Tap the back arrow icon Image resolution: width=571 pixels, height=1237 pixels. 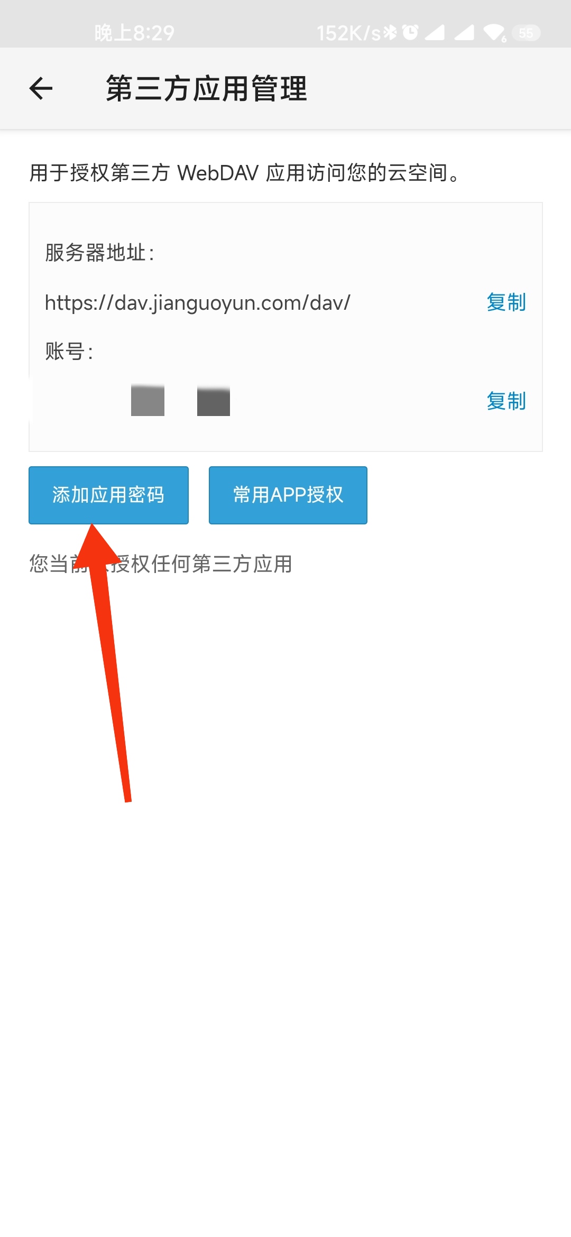click(x=41, y=88)
